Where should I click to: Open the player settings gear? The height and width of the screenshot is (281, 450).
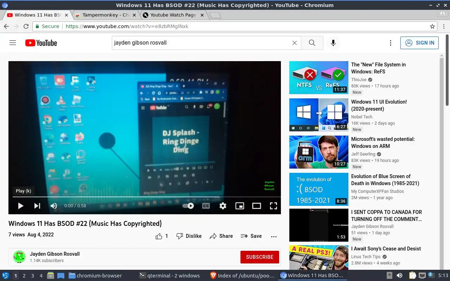pyautogui.click(x=223, y=206)
